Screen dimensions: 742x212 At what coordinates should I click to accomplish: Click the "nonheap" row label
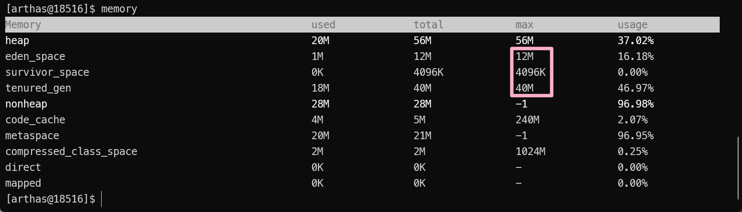(26, 104)
